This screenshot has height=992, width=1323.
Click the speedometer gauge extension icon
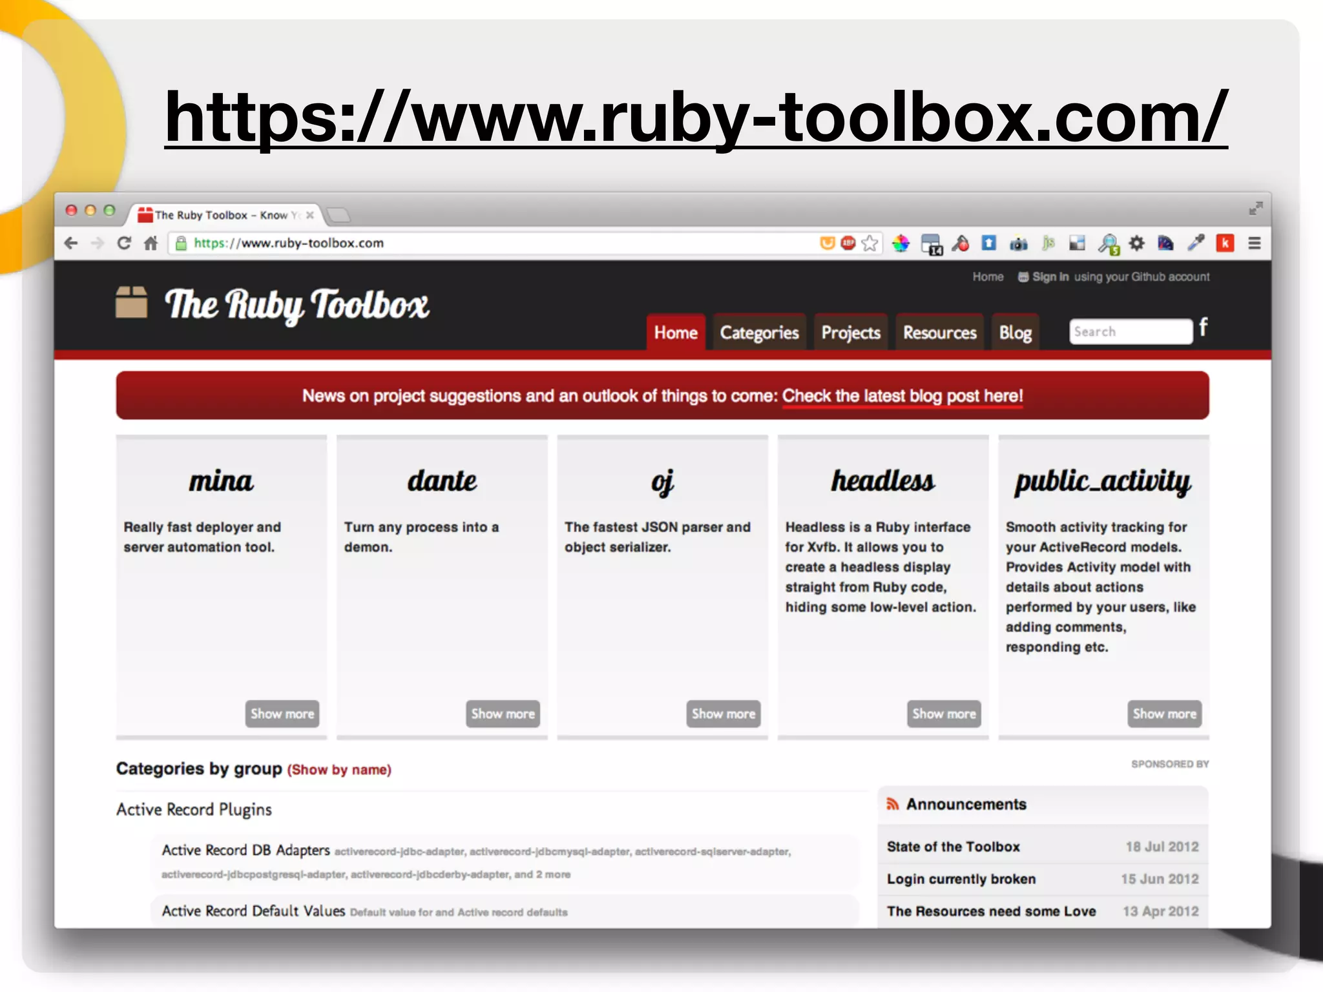tap(1166, 243)
